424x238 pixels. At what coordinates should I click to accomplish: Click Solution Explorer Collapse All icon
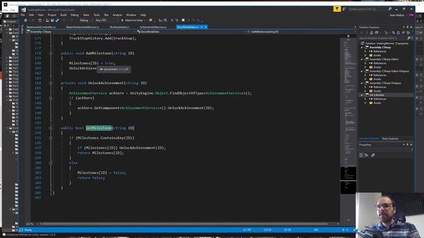tap(403, 33)
